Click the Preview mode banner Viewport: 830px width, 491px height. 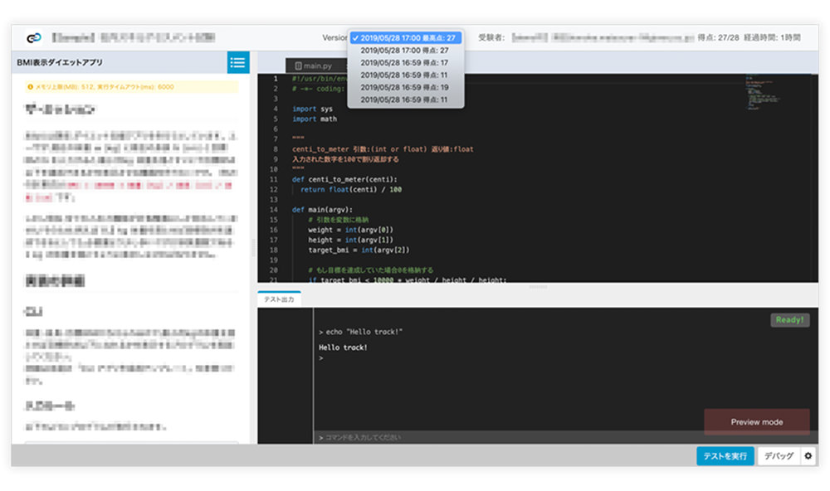pos(756,422)
